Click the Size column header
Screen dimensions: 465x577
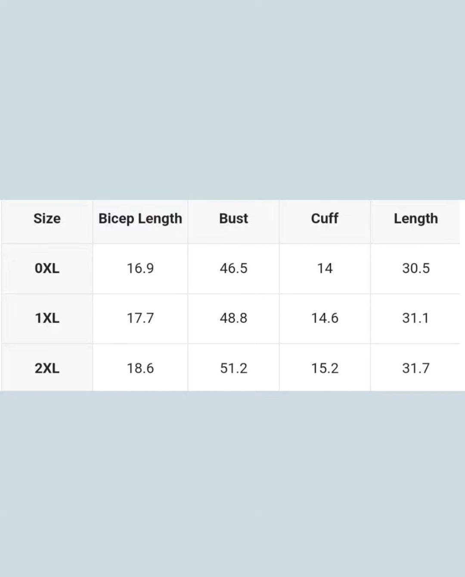coord(47,219)
